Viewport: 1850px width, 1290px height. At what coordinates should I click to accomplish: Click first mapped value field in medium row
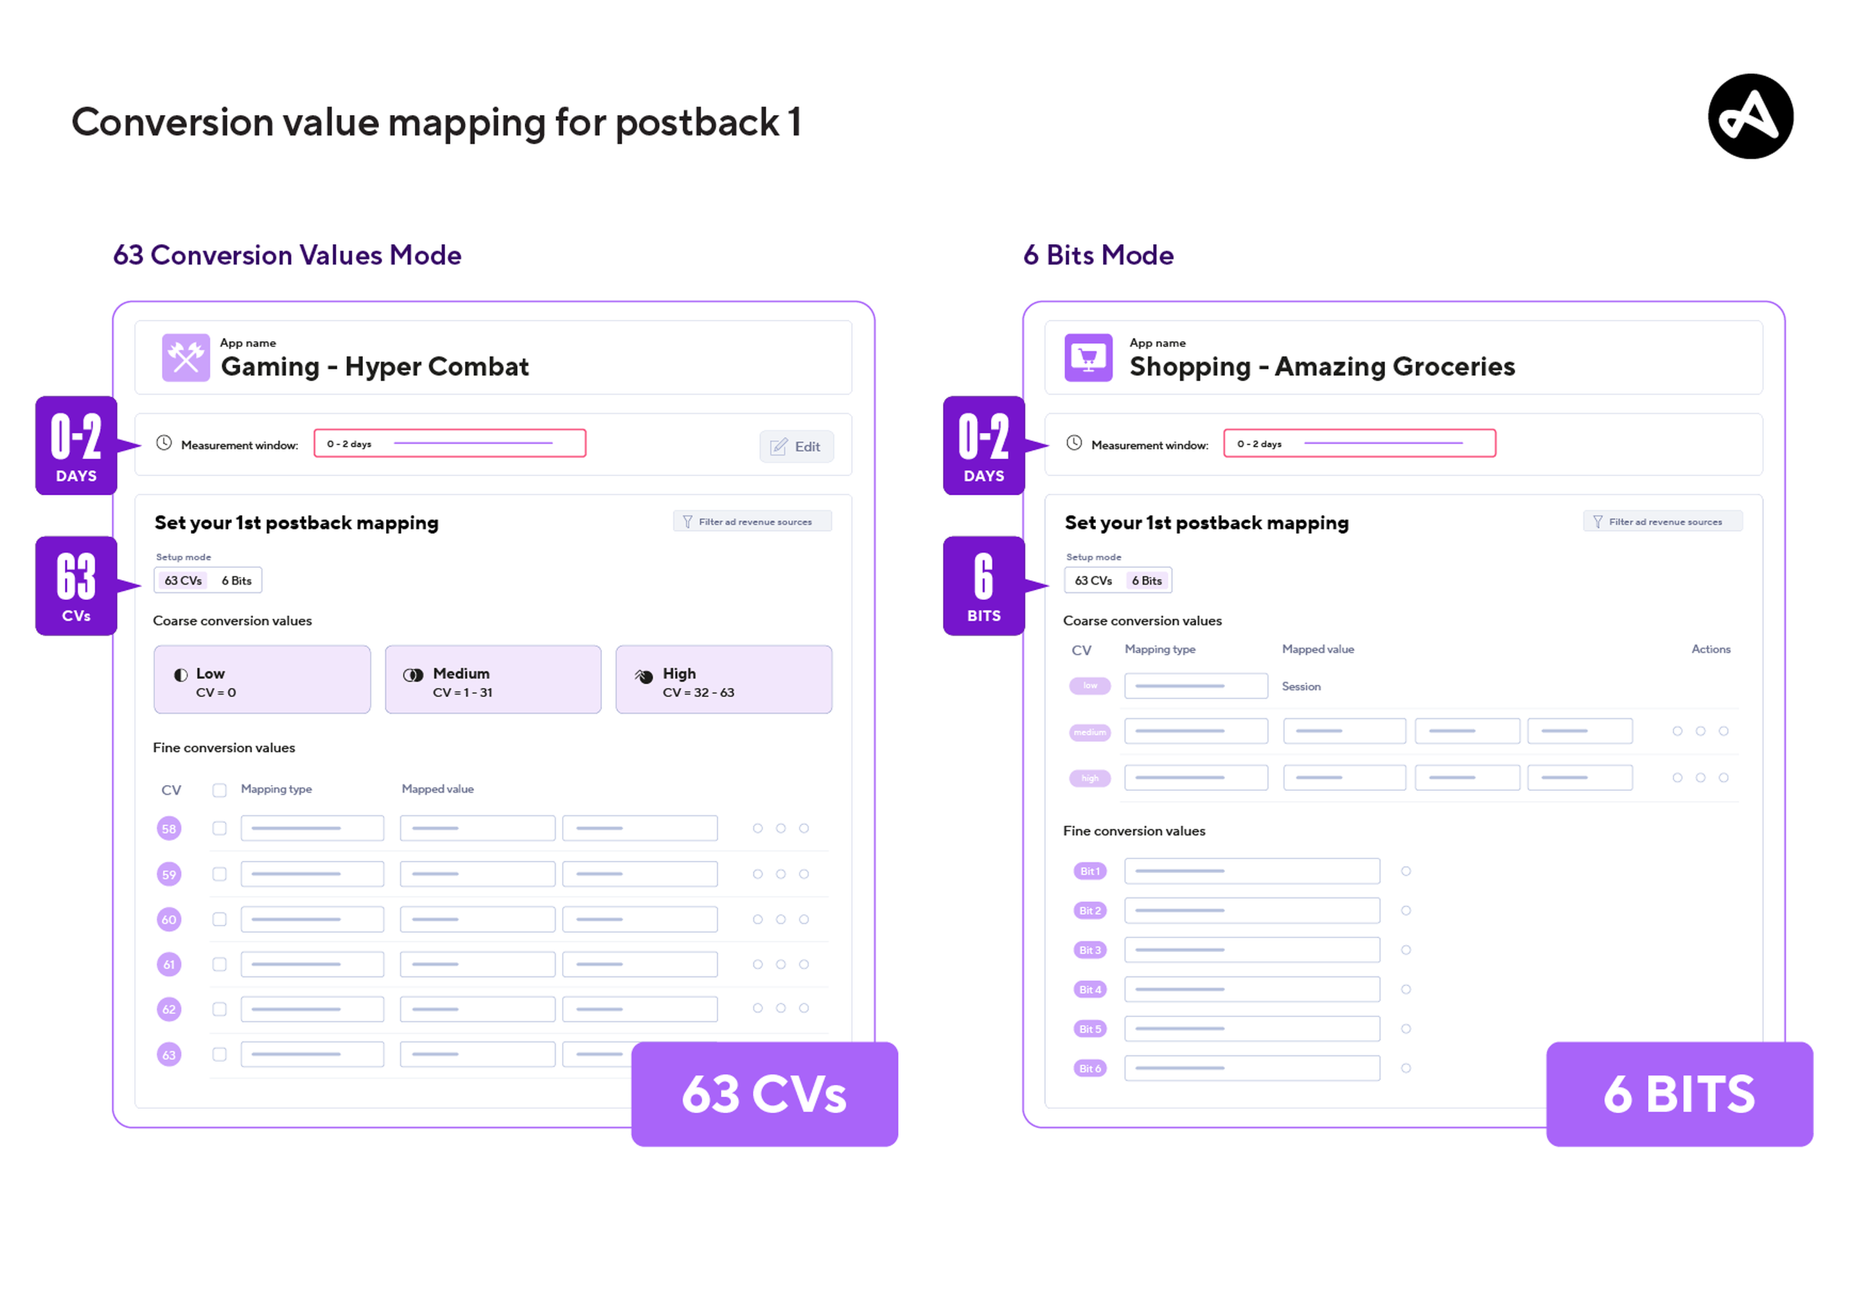coord(1344,731)
